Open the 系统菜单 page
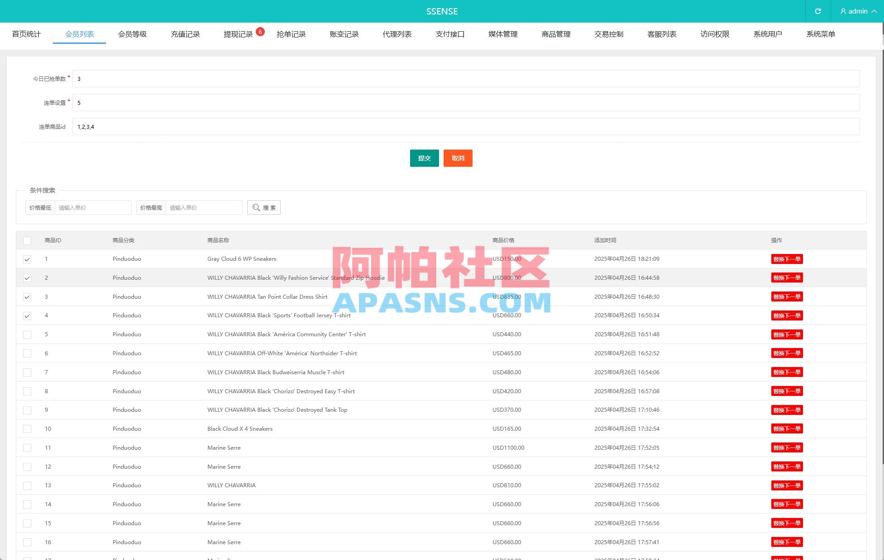This screenshot has width=884, height=560. click(820, 34)
